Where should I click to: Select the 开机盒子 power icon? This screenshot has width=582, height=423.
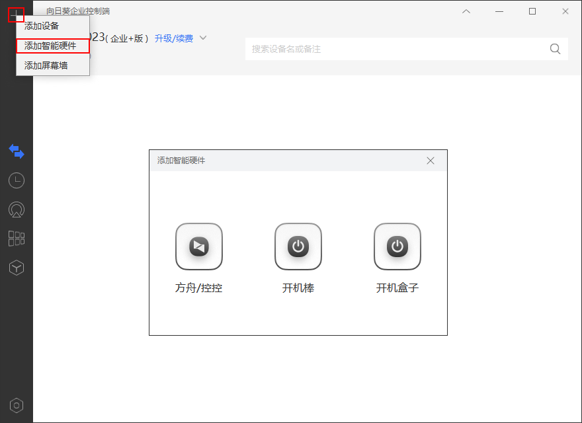397,247
